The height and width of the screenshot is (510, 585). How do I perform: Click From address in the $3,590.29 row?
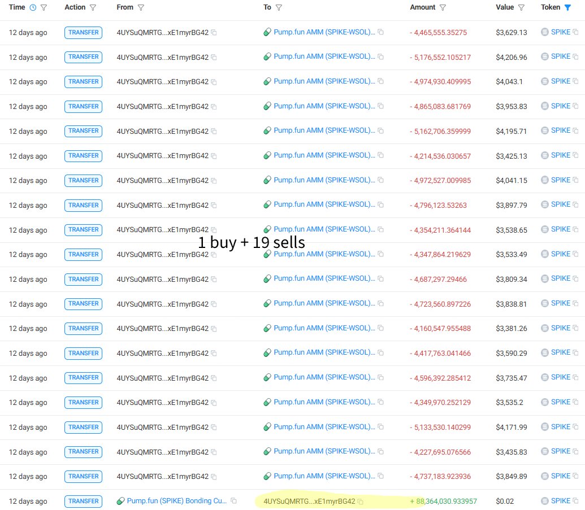click(x=162, y=353)
